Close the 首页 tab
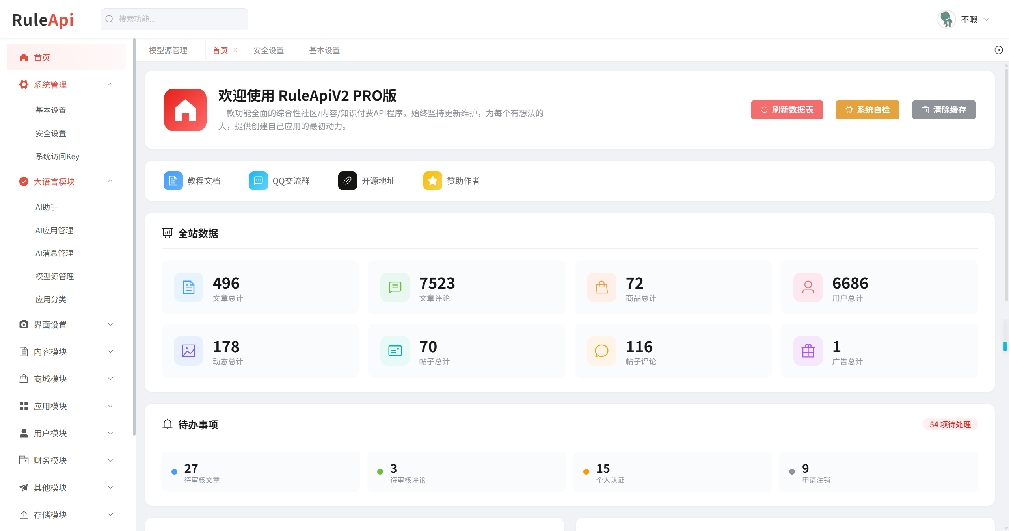Screen dimensions: 1009x531 (235, 50)
